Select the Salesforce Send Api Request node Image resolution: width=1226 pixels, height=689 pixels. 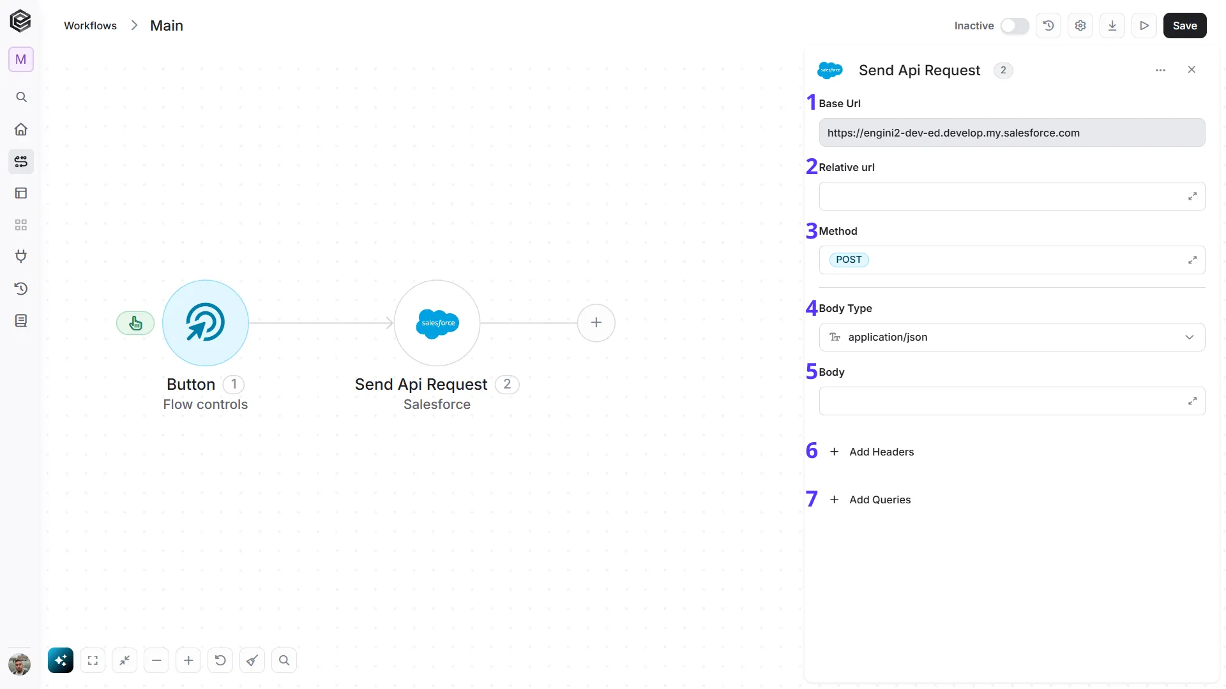tap(437, 323)
